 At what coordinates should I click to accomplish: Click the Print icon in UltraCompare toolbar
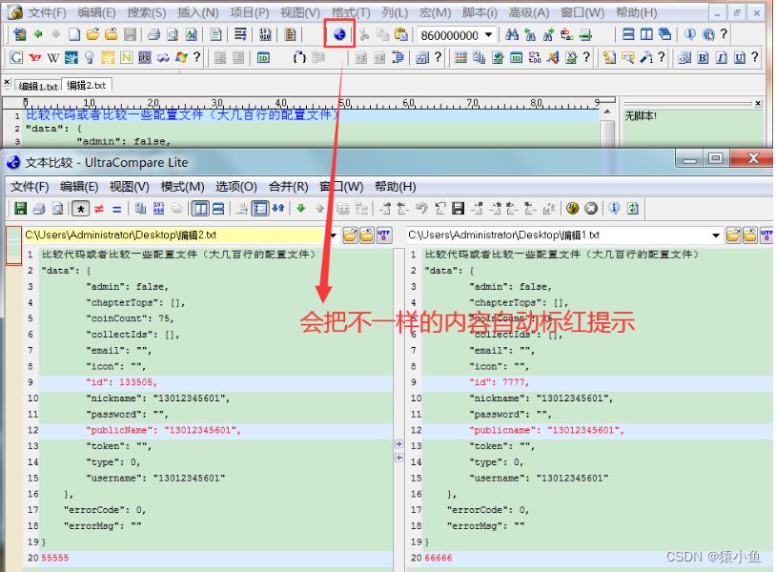pos(39,209)
